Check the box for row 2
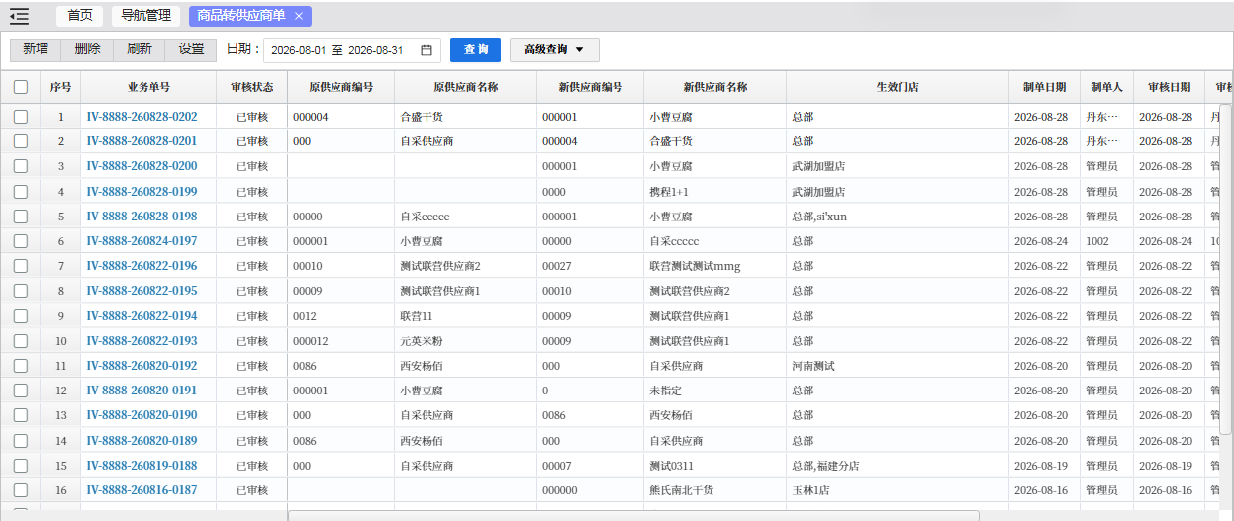The image size is (1234, 521). click(21, 141)
